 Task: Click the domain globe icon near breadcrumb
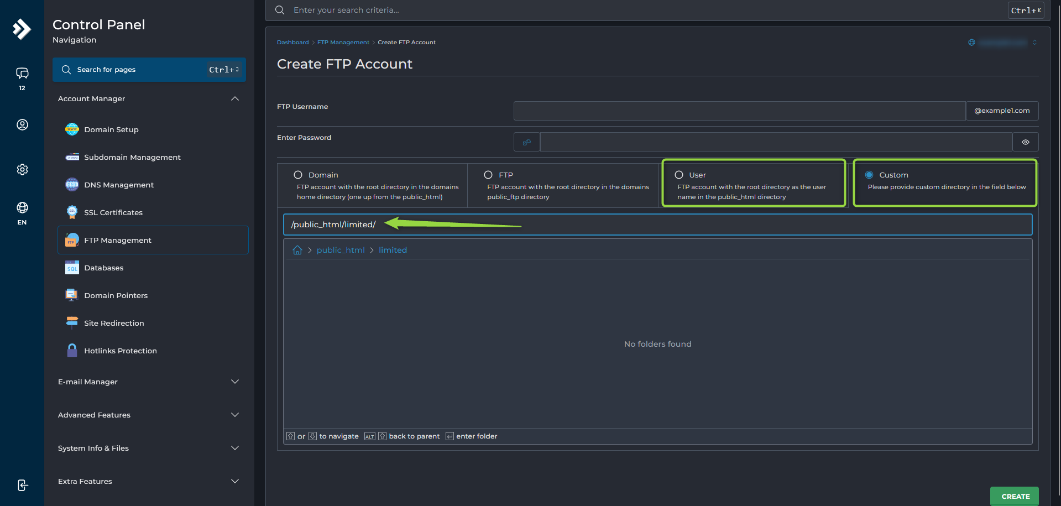click(x=971, y=43)
